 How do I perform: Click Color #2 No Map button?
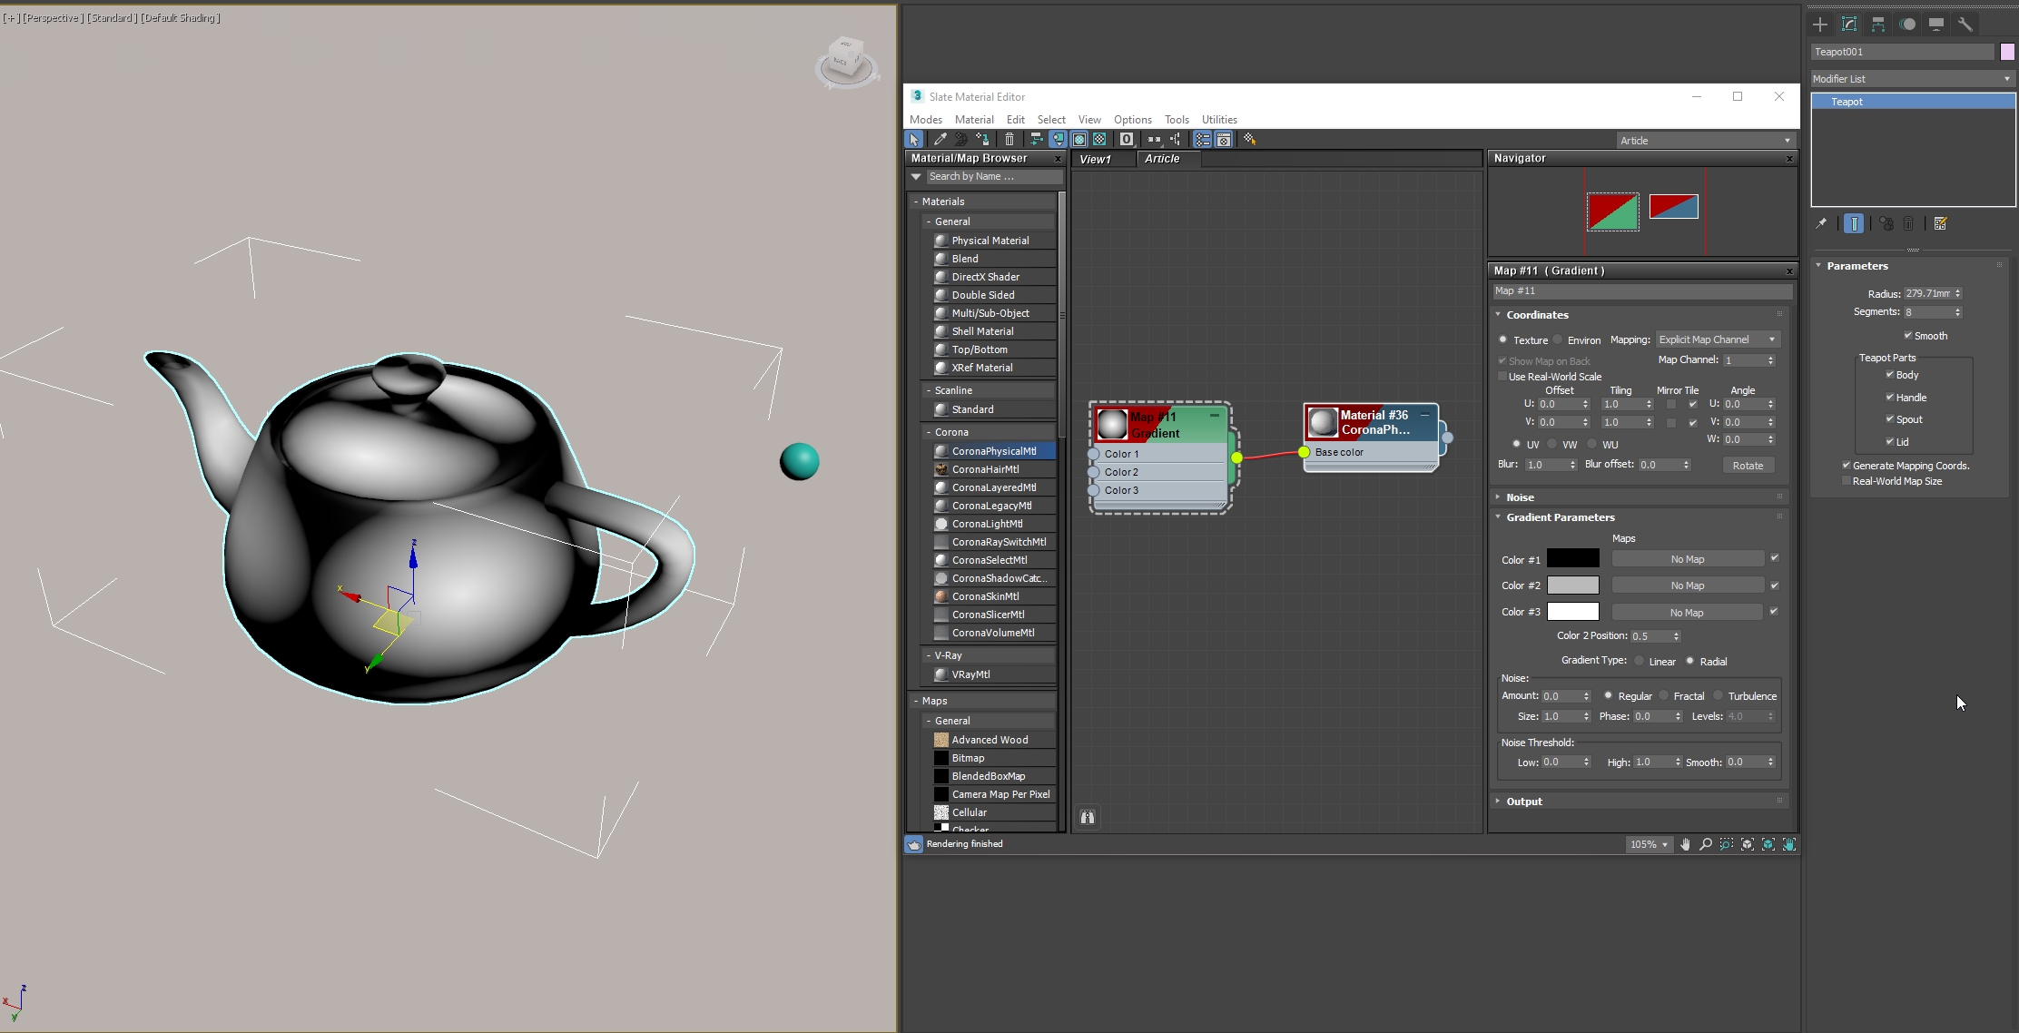(1687, 585)
